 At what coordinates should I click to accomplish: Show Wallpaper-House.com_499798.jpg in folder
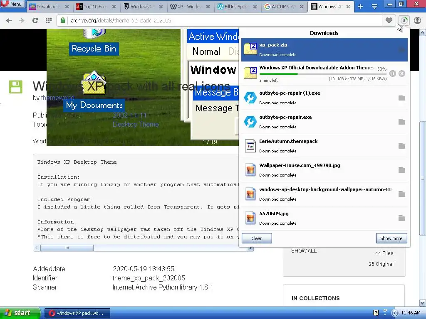(402, 170)
